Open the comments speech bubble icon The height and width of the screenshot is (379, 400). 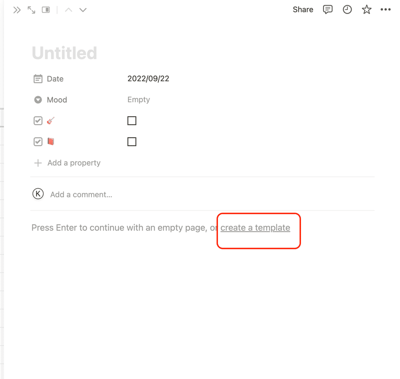(x=327, y=10)
